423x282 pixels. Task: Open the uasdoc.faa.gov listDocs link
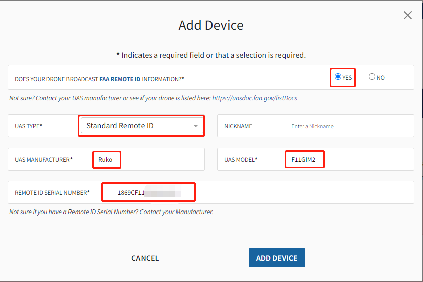[x=254, y=98]
